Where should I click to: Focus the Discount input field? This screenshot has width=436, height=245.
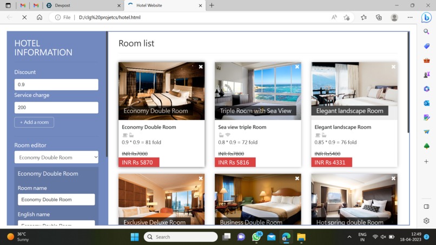click(56, 84)
